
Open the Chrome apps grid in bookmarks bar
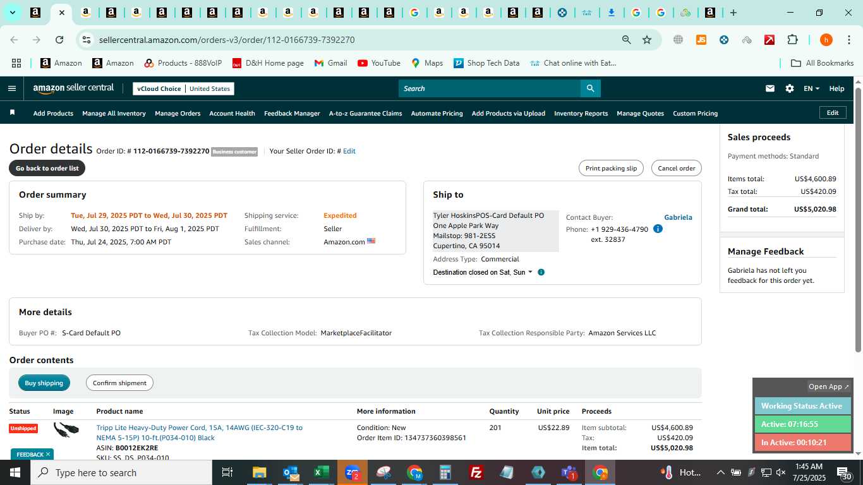coord(16,63)
